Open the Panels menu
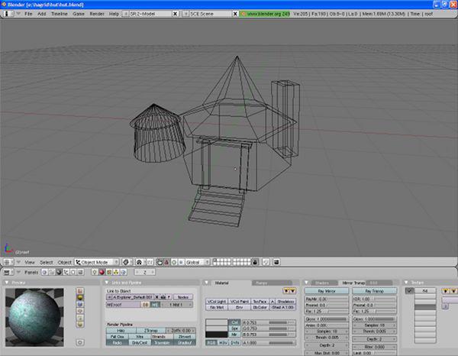Image resolution: width=458 pixels, height=356 pixels. click(x=31, y=272)
